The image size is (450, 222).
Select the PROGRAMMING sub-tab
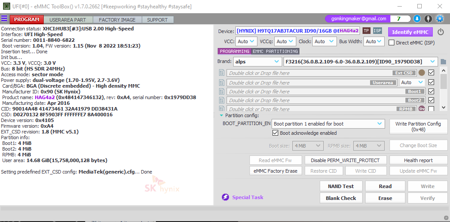(x=234, y=52)
